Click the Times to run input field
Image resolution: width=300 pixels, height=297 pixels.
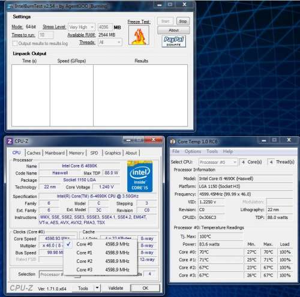point(46,35)
